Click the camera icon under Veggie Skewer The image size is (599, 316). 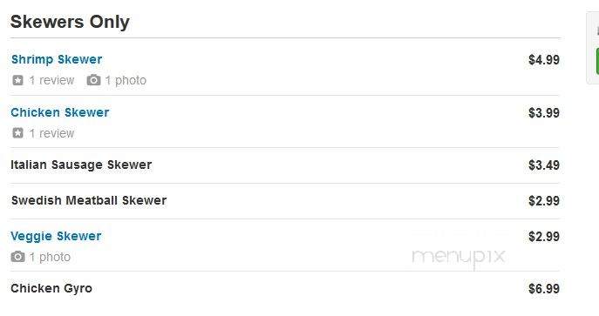[x=17, y=257]
